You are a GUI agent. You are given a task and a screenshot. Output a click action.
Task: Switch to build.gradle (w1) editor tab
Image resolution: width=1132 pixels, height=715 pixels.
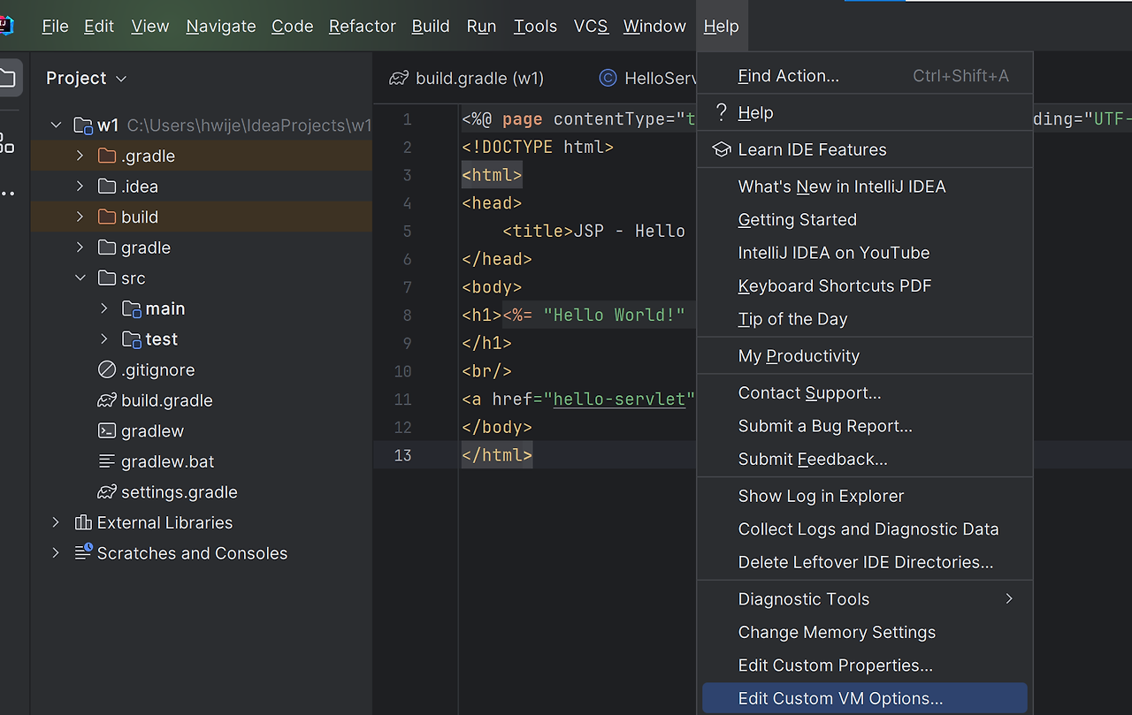(x=467, y=78)
